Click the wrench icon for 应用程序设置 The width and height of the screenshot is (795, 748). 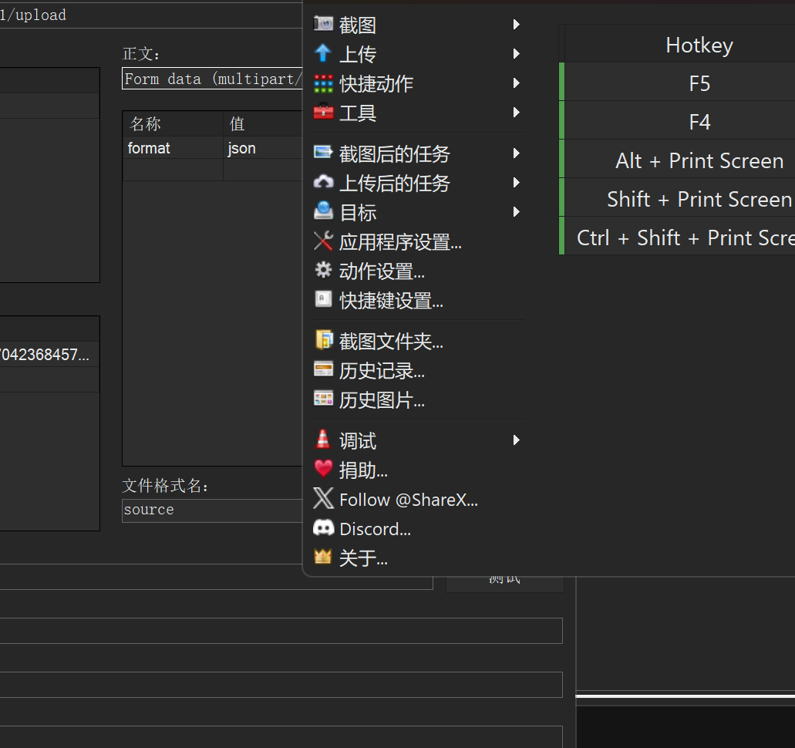[323, 242]
